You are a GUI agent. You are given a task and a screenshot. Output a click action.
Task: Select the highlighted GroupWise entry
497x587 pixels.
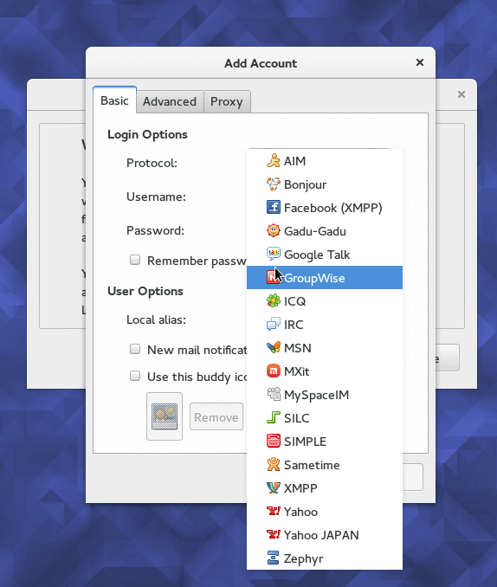click(325, 277)
